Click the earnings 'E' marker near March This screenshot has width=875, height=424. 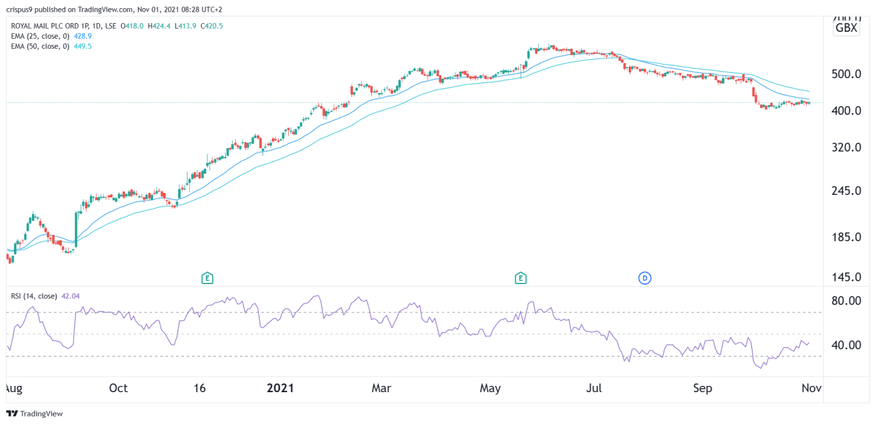(207, 278)
